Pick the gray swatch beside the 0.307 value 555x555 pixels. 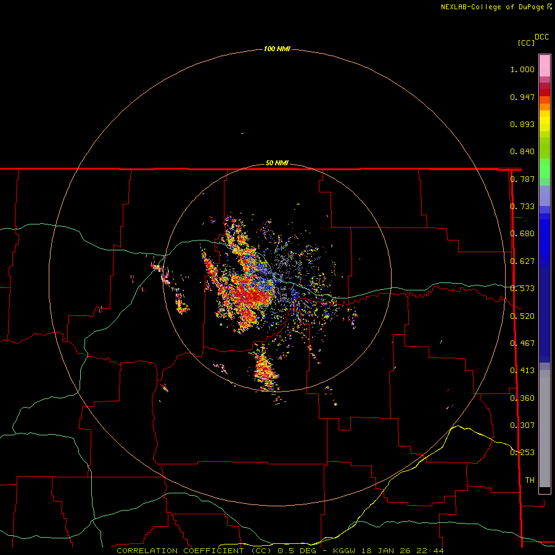(545, 429)
